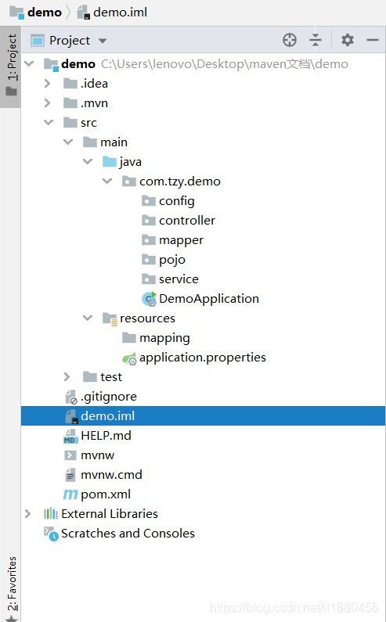
Task: Click Scratches and Consoles icon
Action: click(51, 534)
